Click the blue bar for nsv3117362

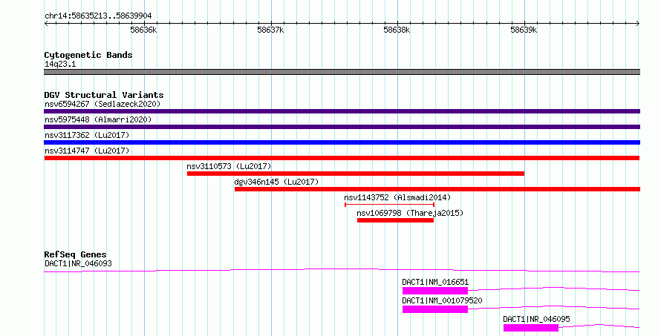pos(342,142)
